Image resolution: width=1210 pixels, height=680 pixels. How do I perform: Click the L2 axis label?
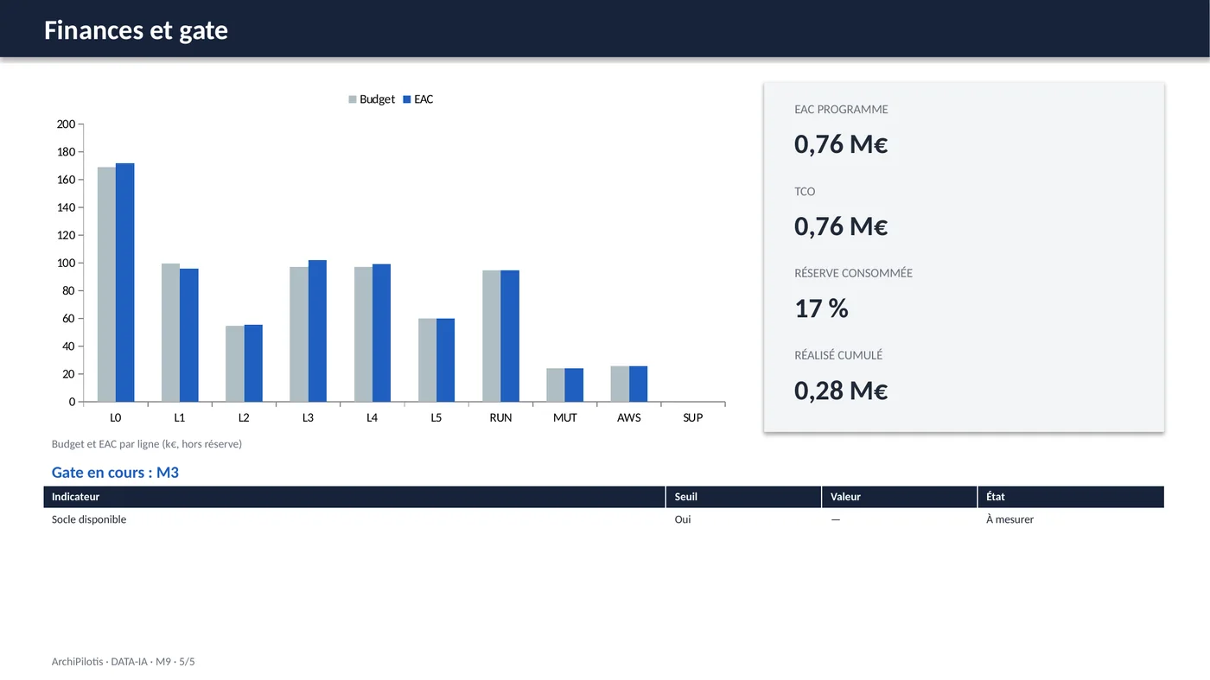click(x=244, y=417)
